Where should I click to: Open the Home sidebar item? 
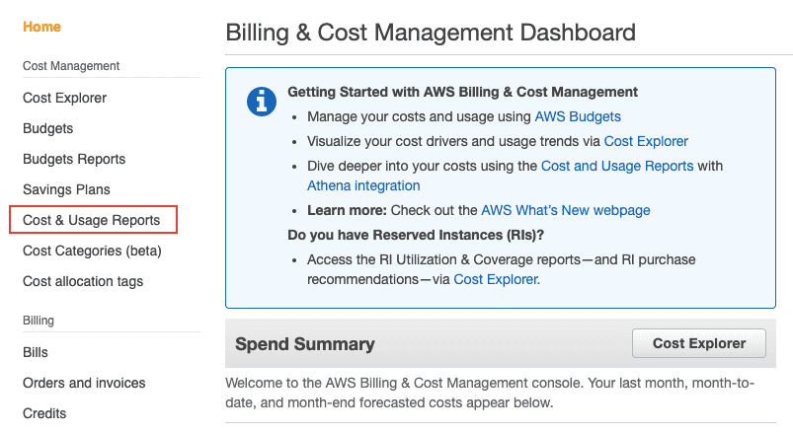(x=41, y=27)
